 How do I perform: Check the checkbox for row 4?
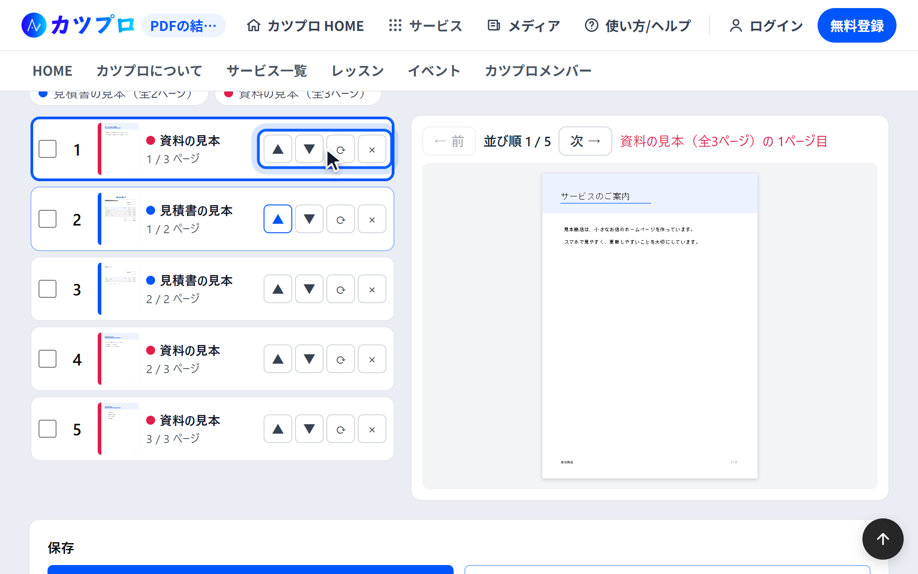pos(48,359)
